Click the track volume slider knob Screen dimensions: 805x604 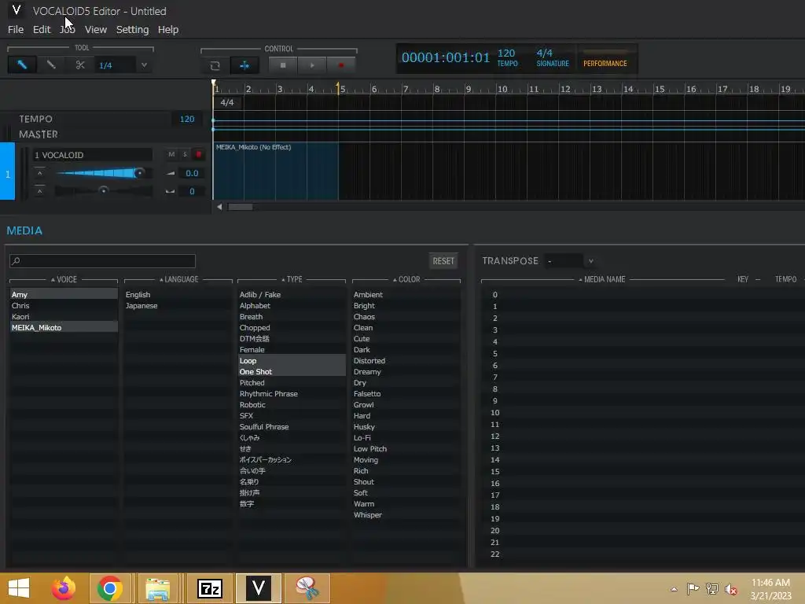pos(138,173)
